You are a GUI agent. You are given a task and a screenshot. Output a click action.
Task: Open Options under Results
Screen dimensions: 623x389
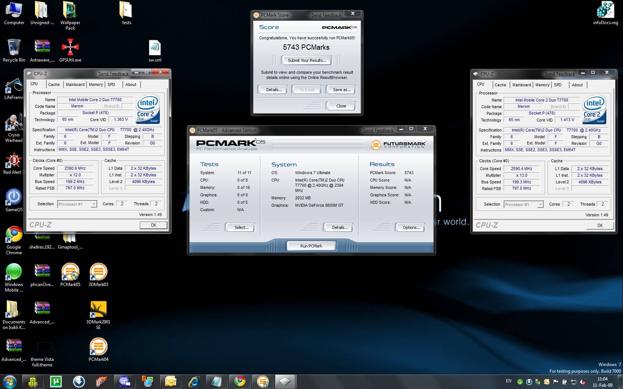pyautogui.click(x=411, y=227)
